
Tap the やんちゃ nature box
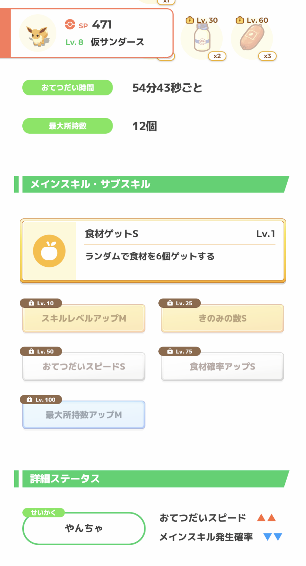point(84,528)
